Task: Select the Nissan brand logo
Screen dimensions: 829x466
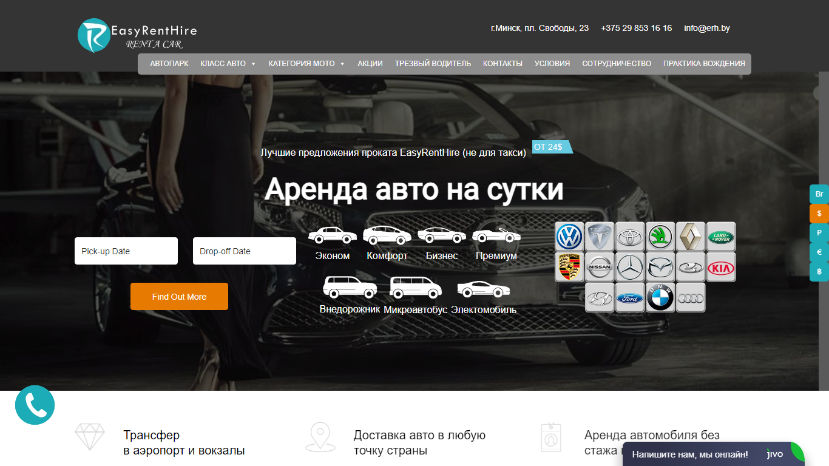Action: click(600, 267)
